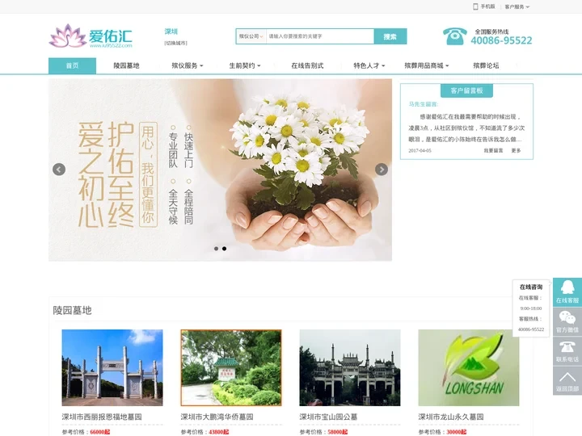Image resolution: width=582 pixels, height=436 pixels.
Task: Click title 深圳市宝山园公墓
Action: pos(328,417)
